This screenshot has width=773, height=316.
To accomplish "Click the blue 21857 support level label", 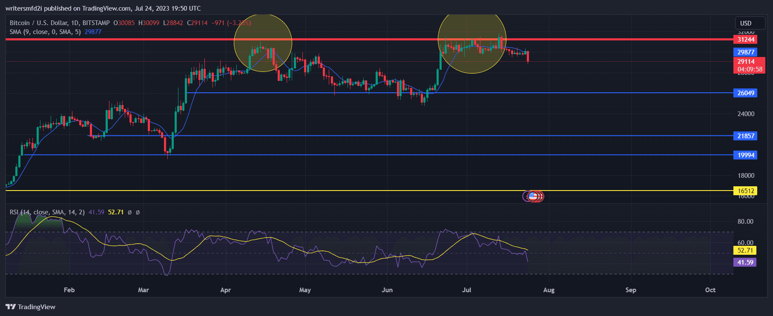I will [745, 136].
